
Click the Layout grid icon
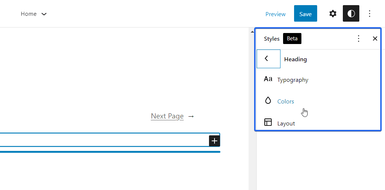coord(268,122)
